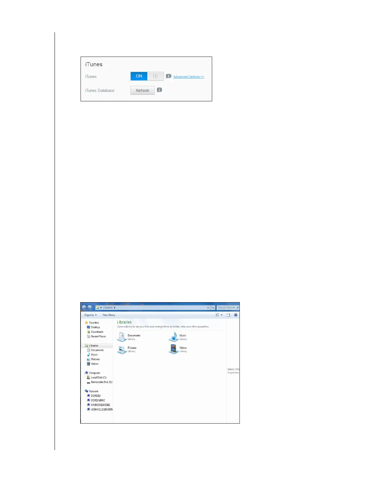
Task: Open DORISN900C network computer
Action: [96, 400]
